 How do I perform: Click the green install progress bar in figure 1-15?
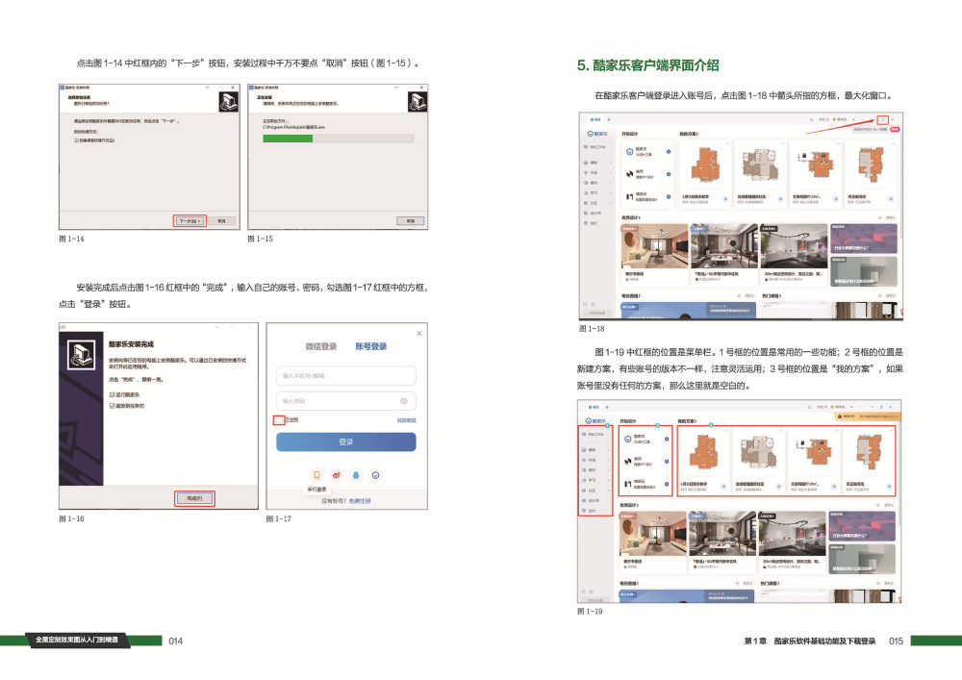click(288, 139)
